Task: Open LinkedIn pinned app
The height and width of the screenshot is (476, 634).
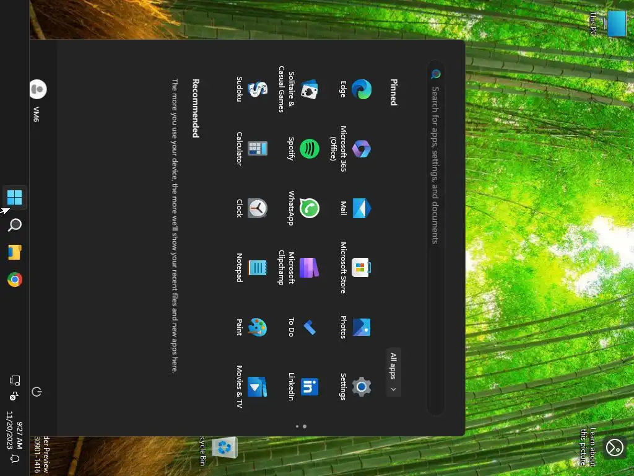Action: 304,387
